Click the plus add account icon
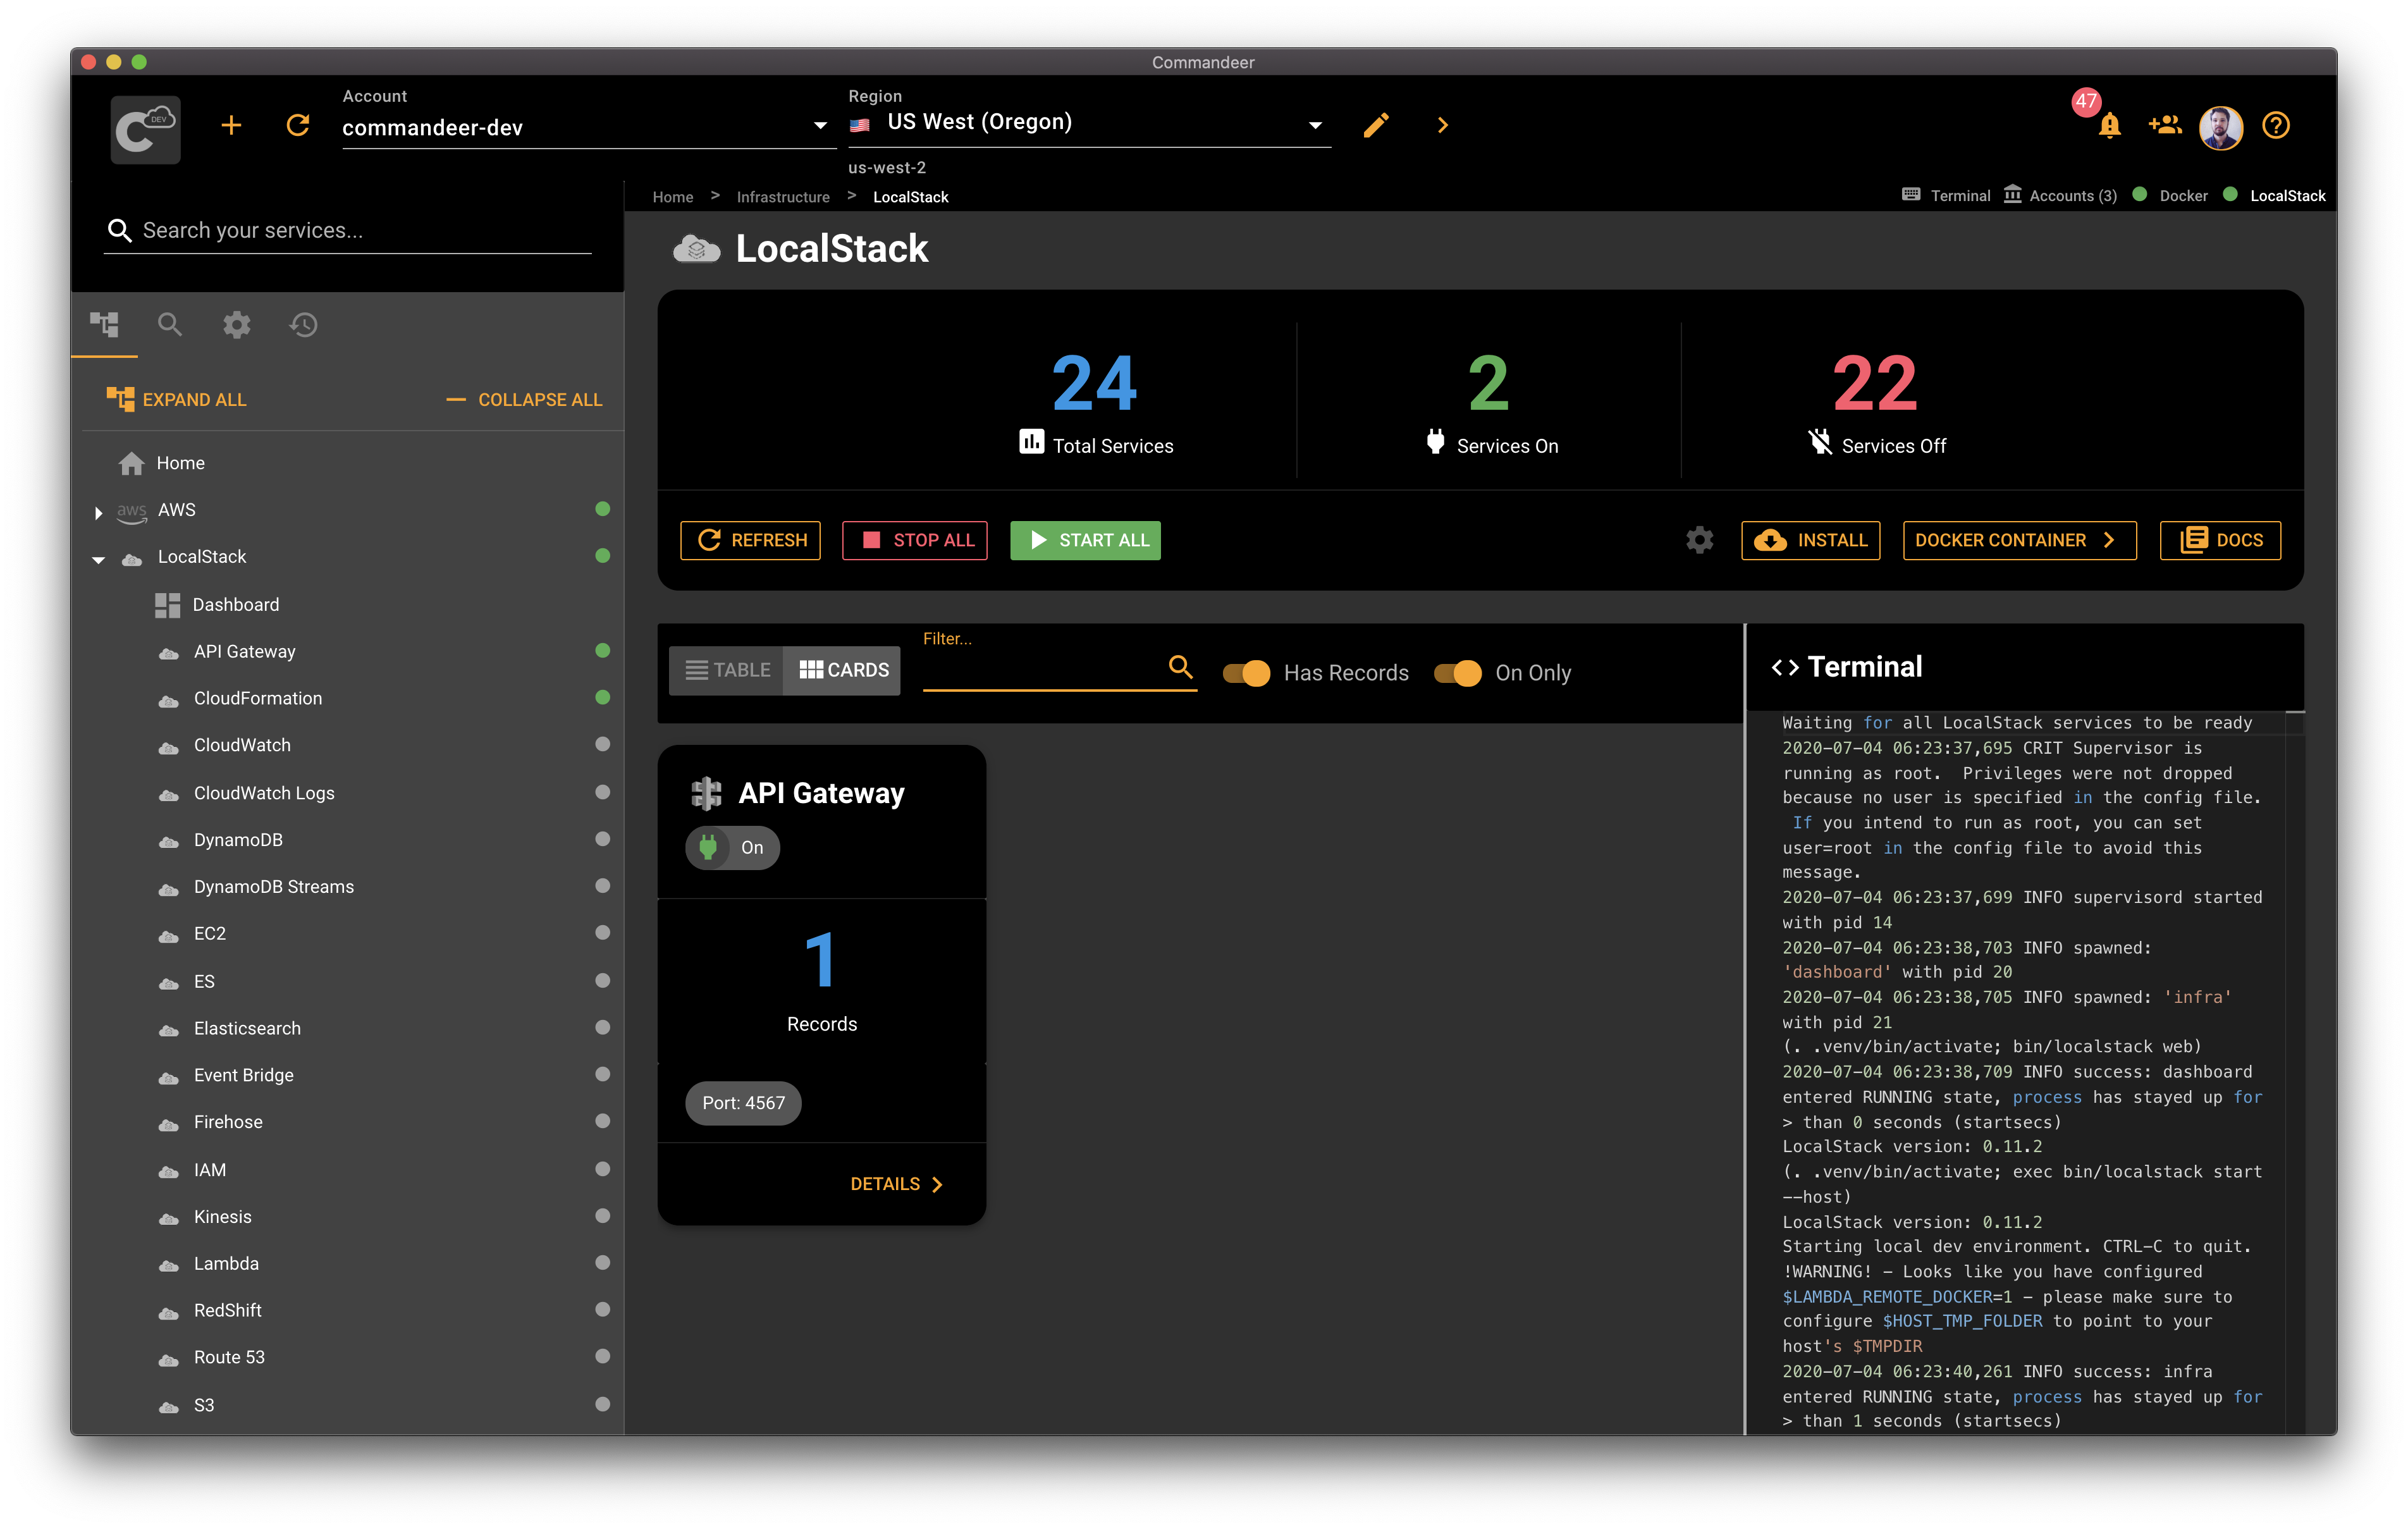This screenshot has height=1529, width=2408. point(231,125)
